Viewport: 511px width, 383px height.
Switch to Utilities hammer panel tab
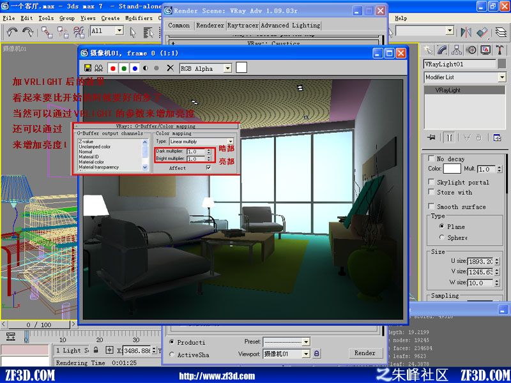[500, 50]
